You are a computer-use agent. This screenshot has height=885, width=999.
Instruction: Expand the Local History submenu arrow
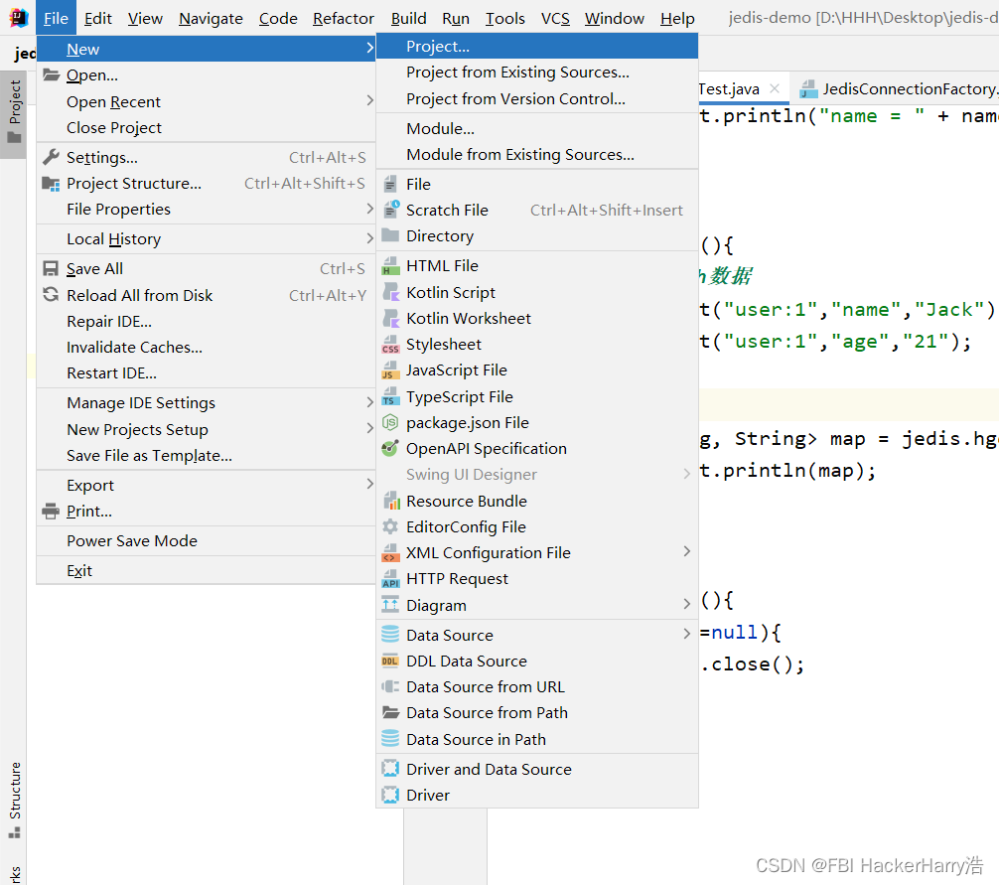369,238
